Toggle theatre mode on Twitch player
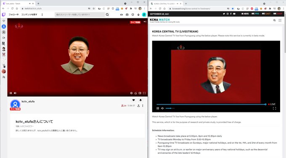Viewport: 286px width, 158px height. pyautogui.click(x=140, y=93)
